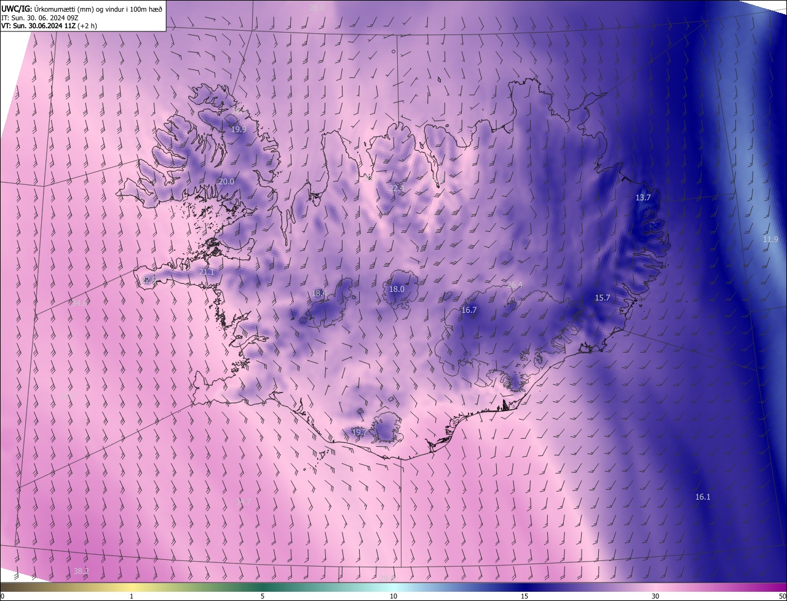This screenshot has width=787, height=601.
Task: Click the colorbar tick label 30
Action: 655,597
